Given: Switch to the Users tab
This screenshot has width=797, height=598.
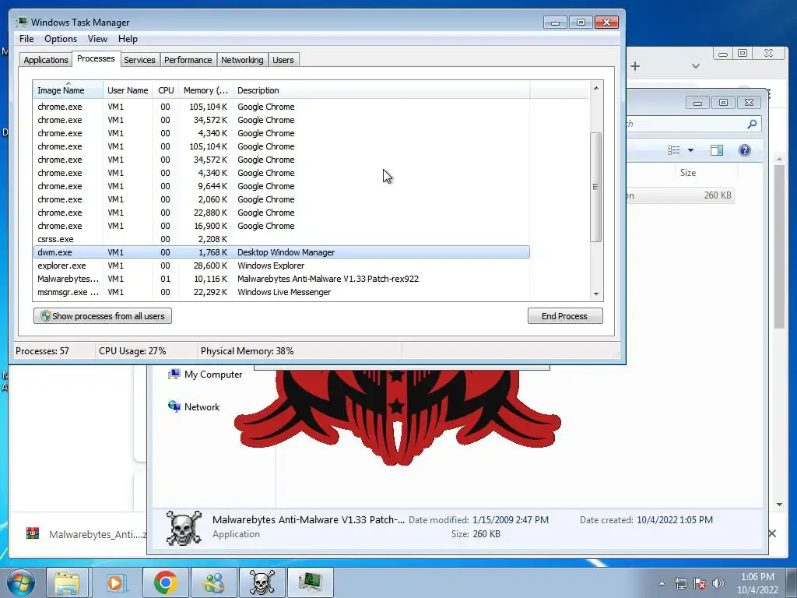Looking at the screenshot, I should [x=283, y=60].
